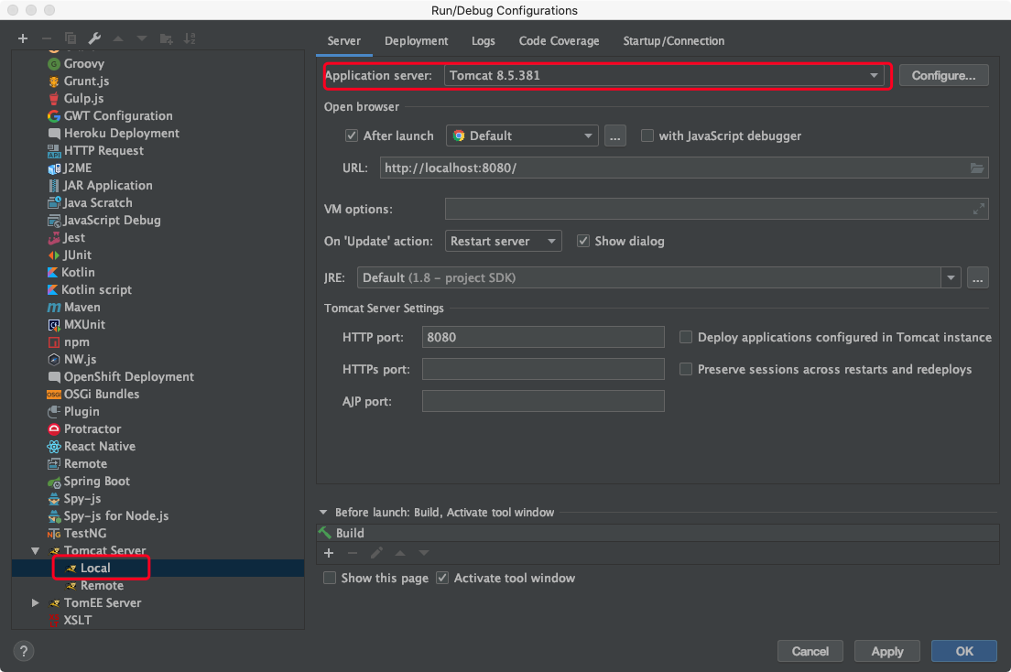1011x672 pixels.
Task: Select the Kotlin entry
Action: pos(77,273)
